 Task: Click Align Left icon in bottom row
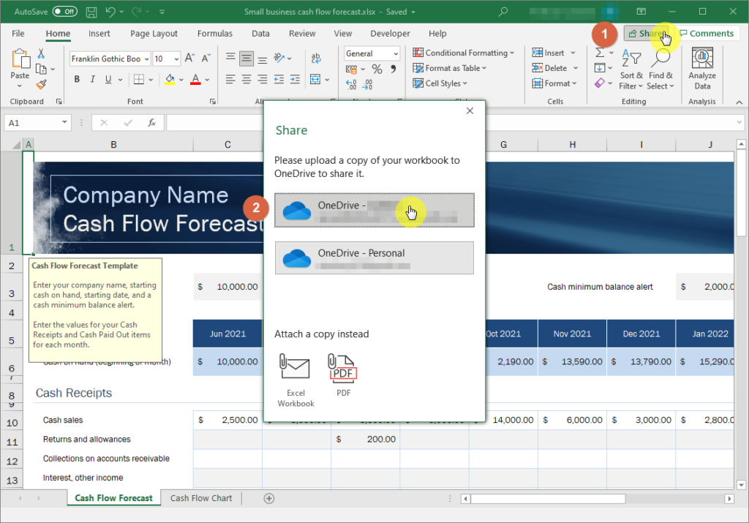pos(230,79)
